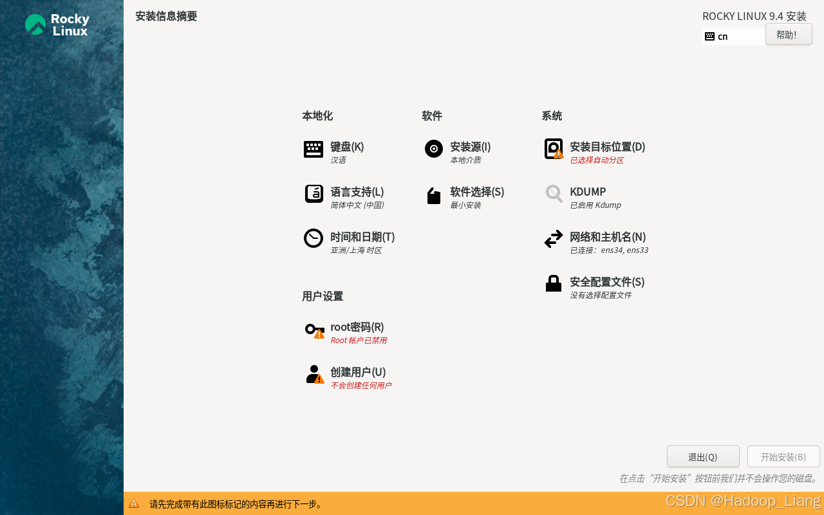This screenshot has height=515, width=824.
Task: Open 安装源(I) configuration
Action: coord(471,147)
